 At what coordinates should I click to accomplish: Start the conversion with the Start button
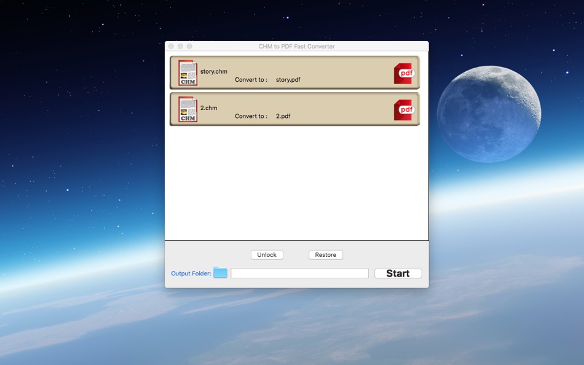(x=398, y=273)
